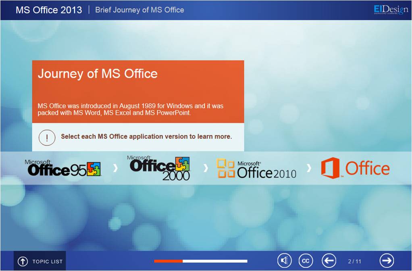Advance to the next slide arrow
Viewport: 412px width, 271px height.
point(387,261)
